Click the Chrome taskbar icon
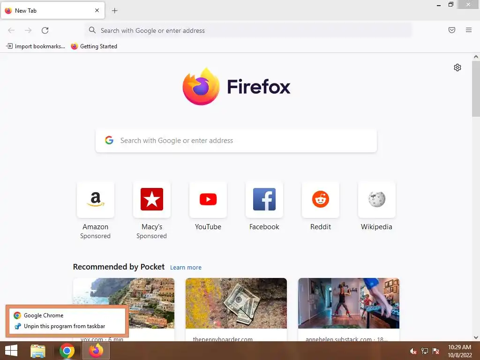480x360 pixels. [67, 351]
